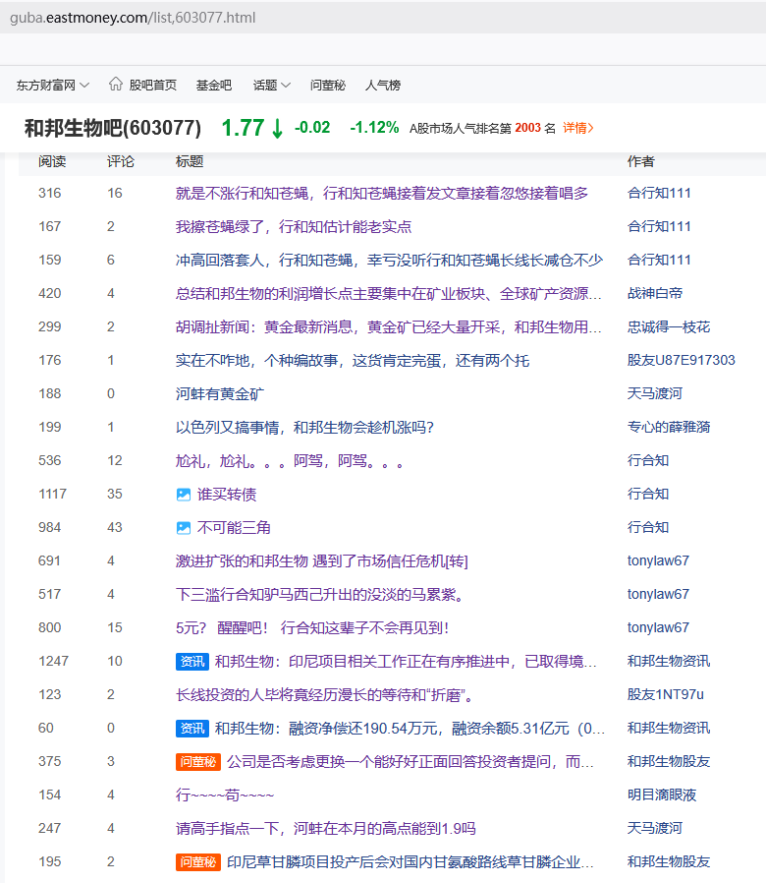Viewport: 766px width, 883px height.
Task: Click the 问董秘 tag on 印尼草甘膦项目 post
Action: point(198,861)
